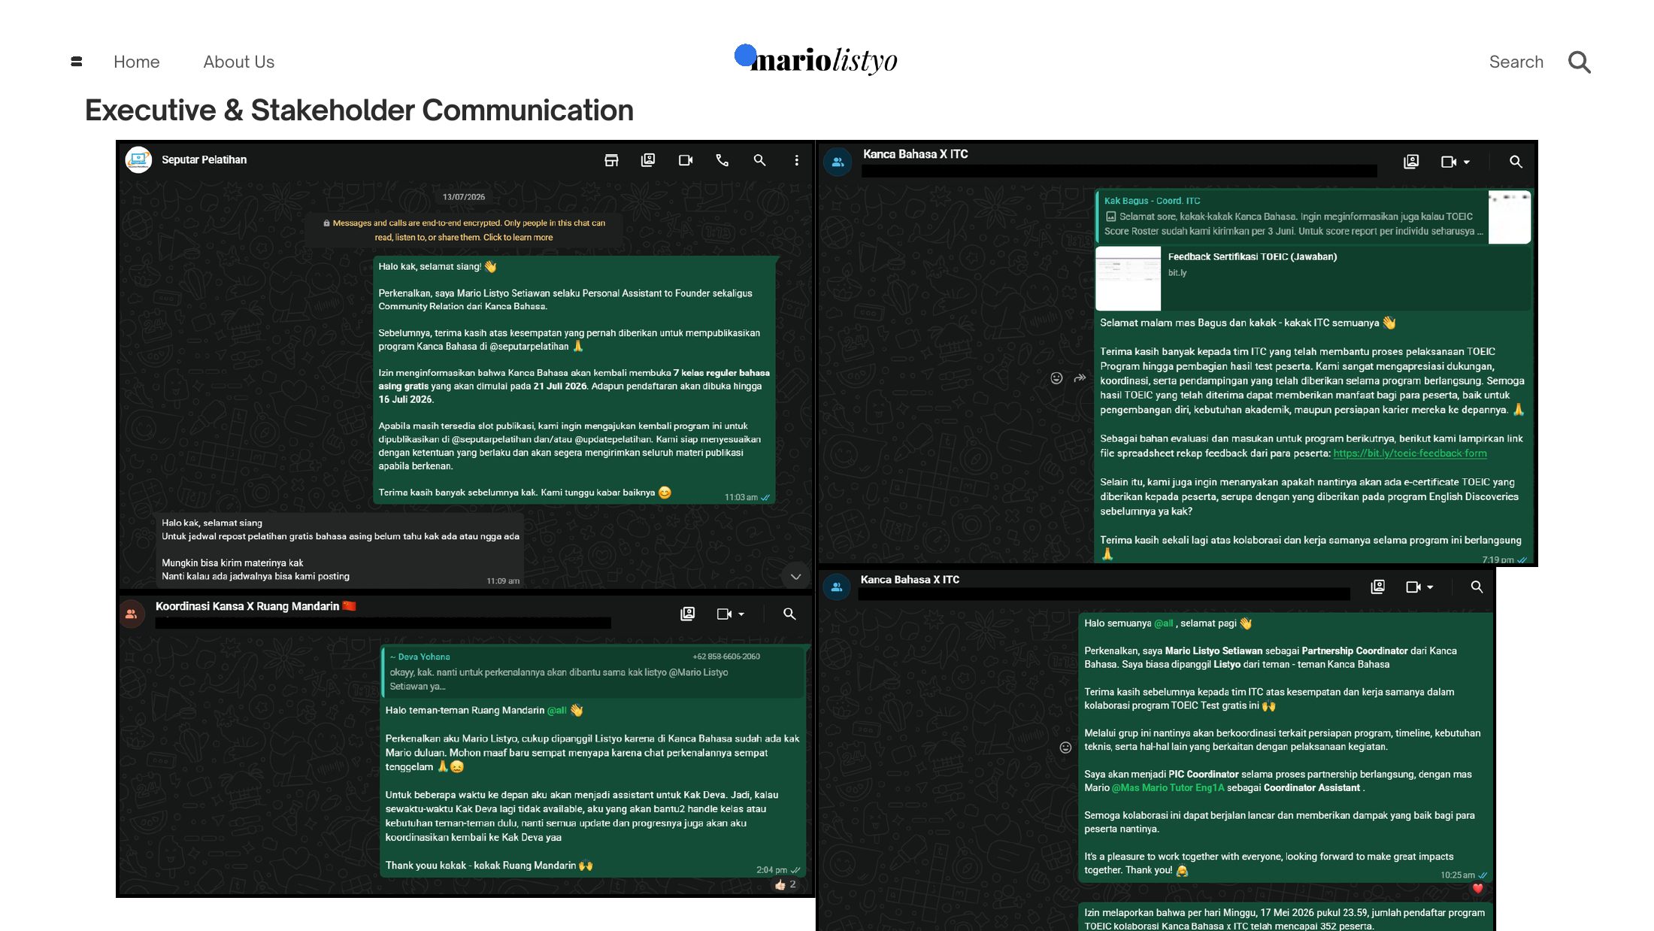Click the @Mas Mario Tutor Eng1A mention

pyautogui.click(x=1168, y=788)
